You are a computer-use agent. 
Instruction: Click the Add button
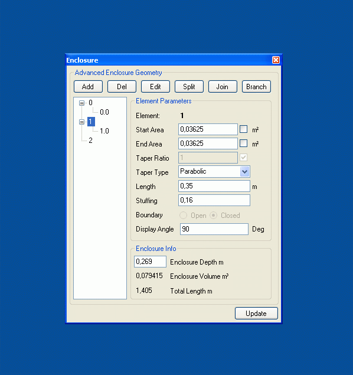(x=88, y=87)
